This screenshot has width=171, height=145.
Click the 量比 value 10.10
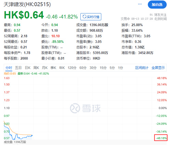click(x=55, y=36)
